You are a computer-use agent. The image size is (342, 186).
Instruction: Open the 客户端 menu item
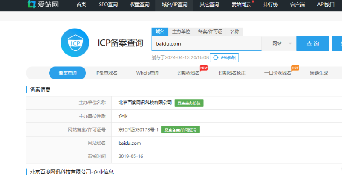(298, 4)
